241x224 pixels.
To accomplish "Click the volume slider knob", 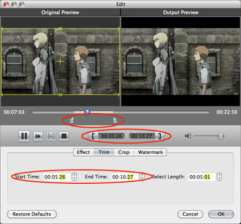I will click(x=221, y=136).
